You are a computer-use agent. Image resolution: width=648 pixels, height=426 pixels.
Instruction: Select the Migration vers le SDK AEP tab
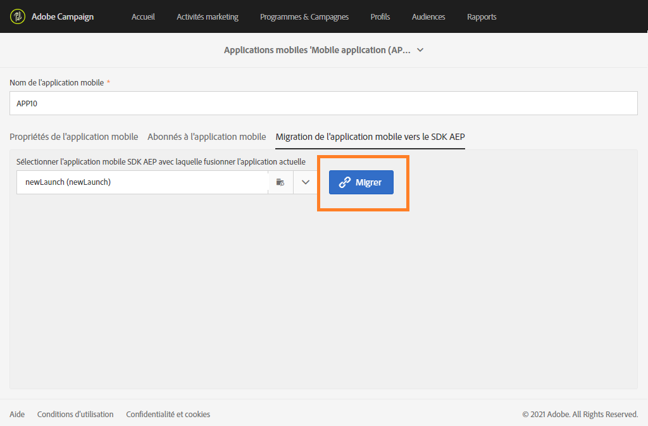point(370,137)
